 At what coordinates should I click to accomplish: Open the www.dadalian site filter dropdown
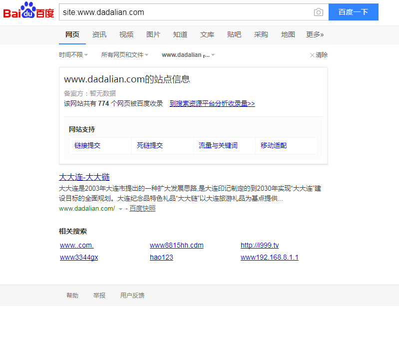tap(188, 55)
